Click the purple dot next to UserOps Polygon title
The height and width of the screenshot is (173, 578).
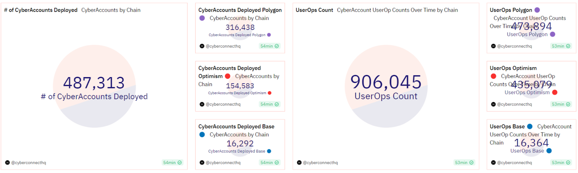tap(537, 10)
